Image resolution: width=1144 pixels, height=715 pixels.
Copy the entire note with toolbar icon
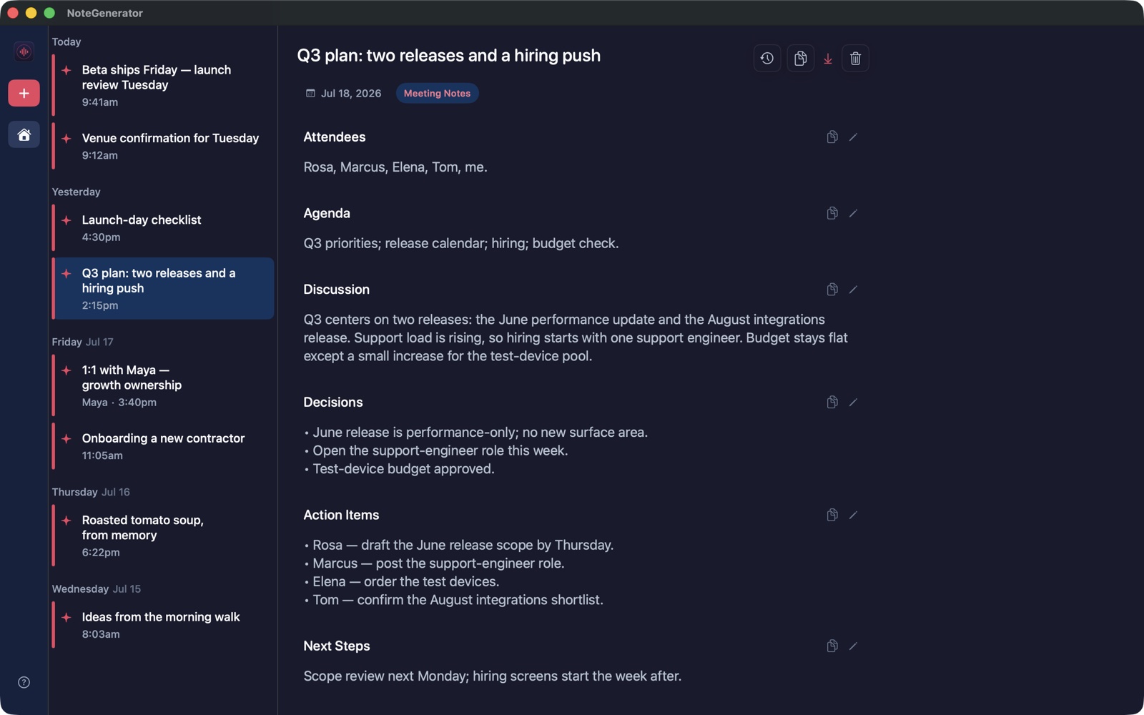pyautogui.click(x=800, y=59)
